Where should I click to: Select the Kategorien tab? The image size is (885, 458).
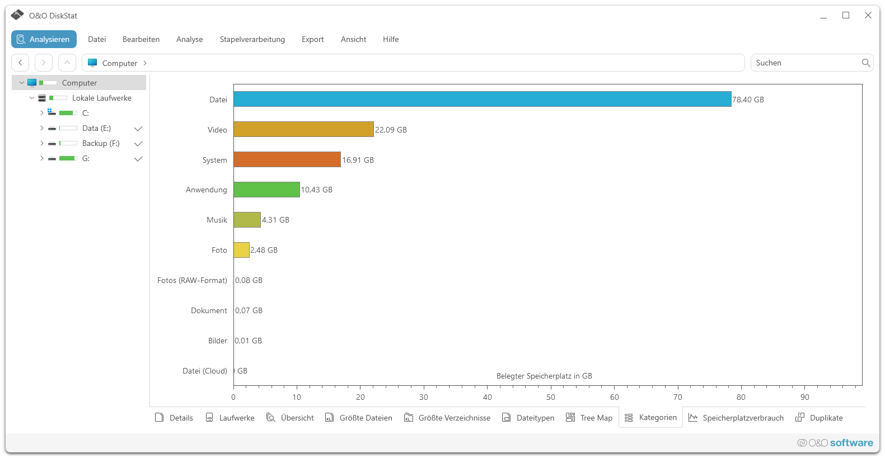coord(650,417)
